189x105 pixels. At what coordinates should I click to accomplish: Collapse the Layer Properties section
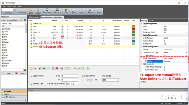141,24
